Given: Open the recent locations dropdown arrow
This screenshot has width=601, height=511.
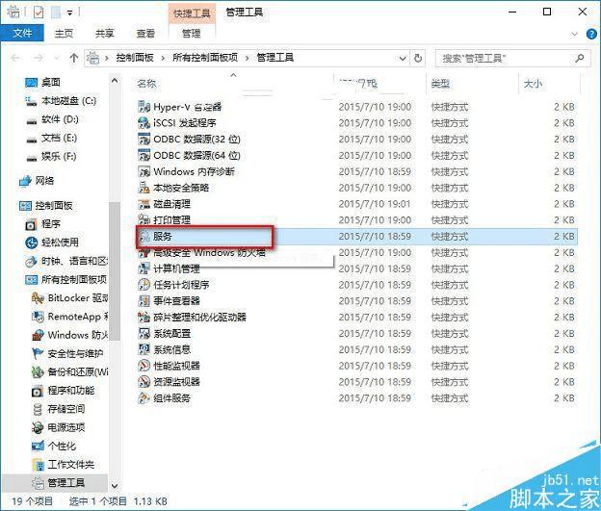Looking at the screenshot, I should tap(57, 59).
